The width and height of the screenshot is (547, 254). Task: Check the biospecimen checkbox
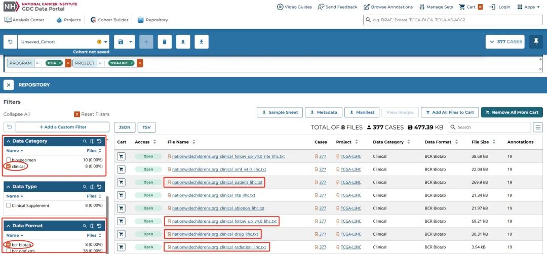coord(8,160)
